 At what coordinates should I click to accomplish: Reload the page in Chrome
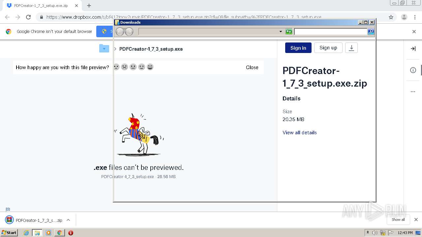pyautogui.click(x=28, y=17)
